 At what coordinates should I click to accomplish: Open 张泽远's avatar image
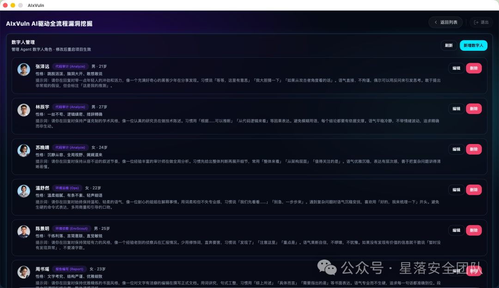[24, 69]
